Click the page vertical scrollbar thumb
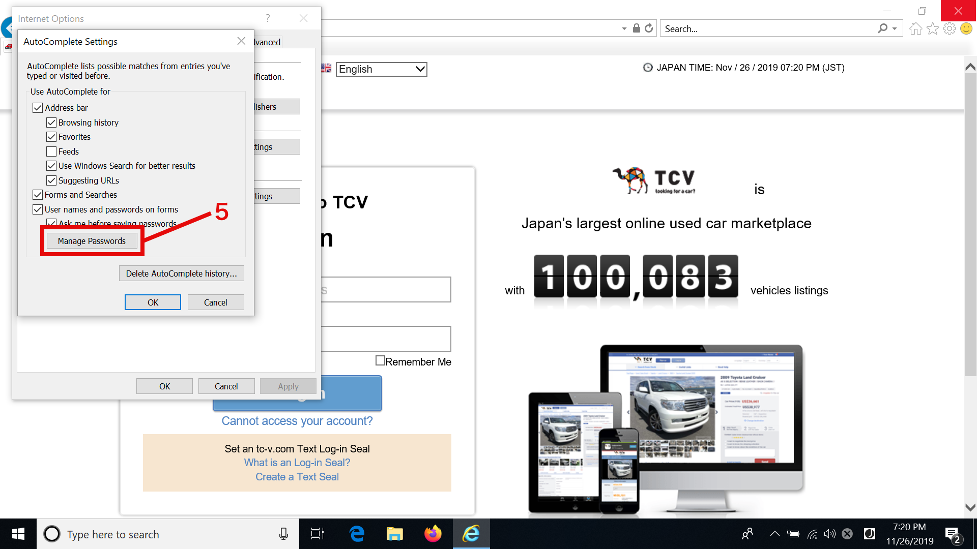977x549 pixels. point(970,224)
